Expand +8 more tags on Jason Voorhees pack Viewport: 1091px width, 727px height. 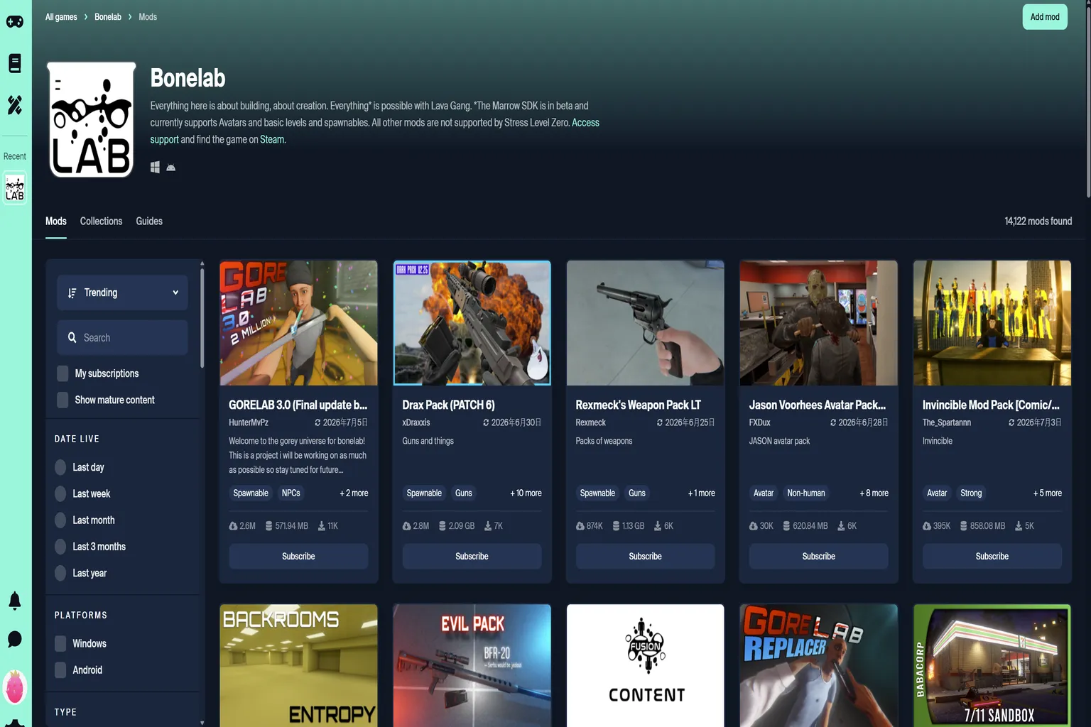(x=874, y=493)
